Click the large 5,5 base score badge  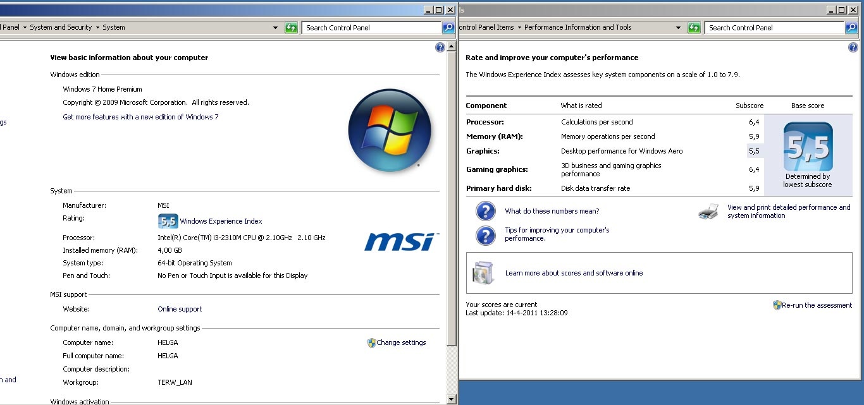(808, 147)
